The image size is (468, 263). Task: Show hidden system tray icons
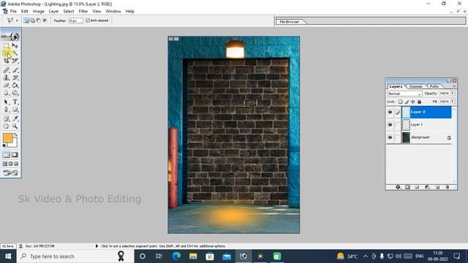click(366, 256)
